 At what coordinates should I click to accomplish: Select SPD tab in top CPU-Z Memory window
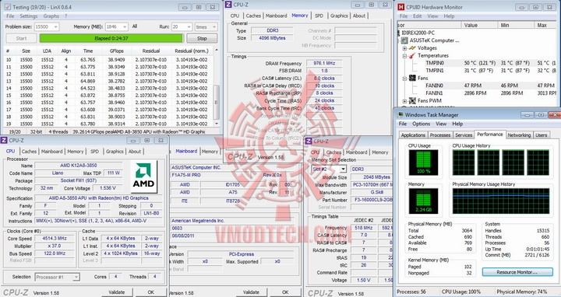pyautogui.click(x=319, y=16)
